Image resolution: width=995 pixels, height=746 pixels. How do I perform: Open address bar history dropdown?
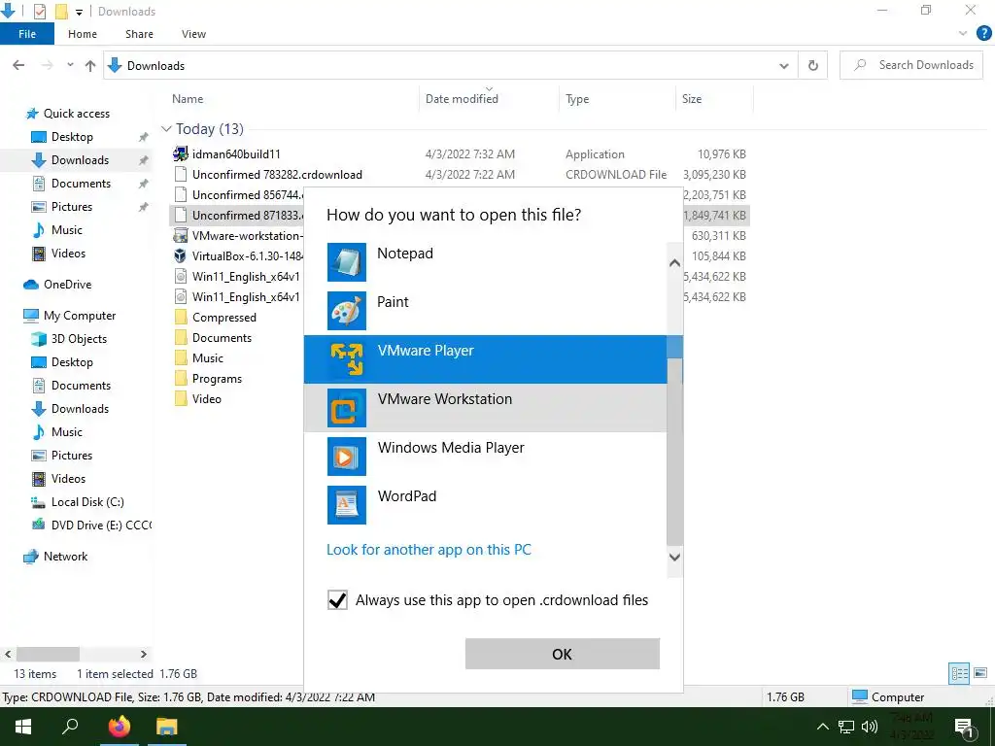[x=784, y=65]
